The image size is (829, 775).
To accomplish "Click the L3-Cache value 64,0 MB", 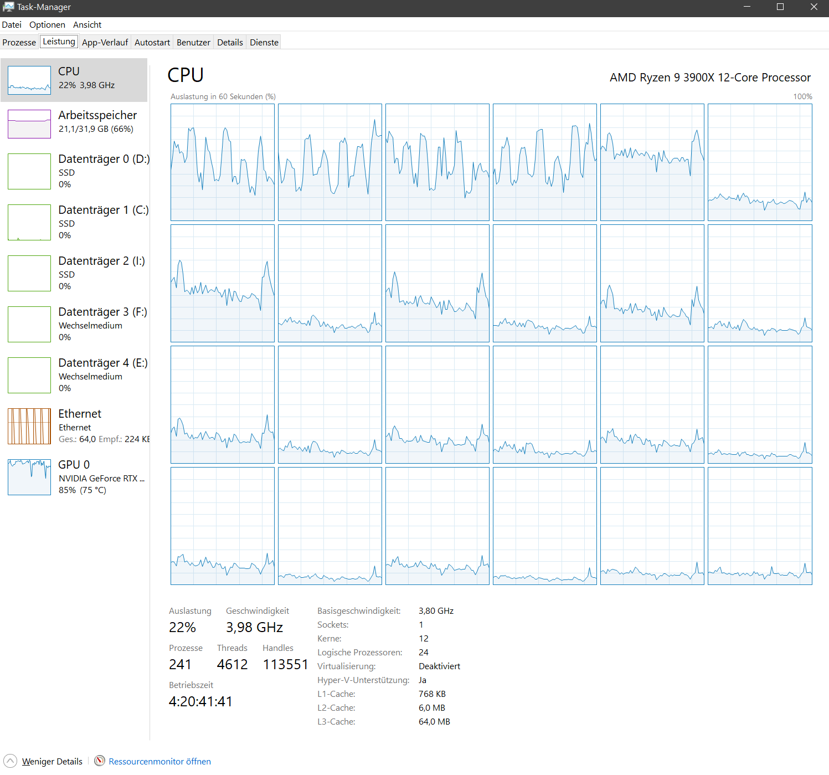I will tap(434, 721).
